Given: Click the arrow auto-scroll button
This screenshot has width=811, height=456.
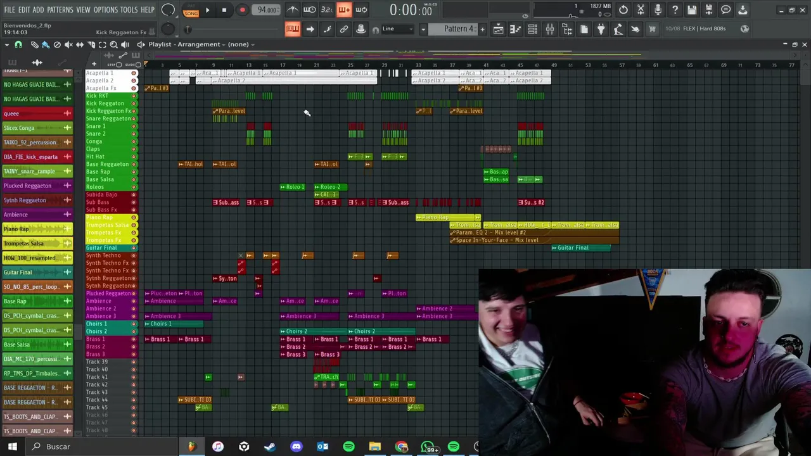Looking at the screenshot, I should pyautogui.click(x=310, y=28).
